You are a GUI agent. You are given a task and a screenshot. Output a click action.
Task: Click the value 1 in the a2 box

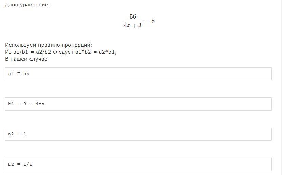click(x=25, y=134)
